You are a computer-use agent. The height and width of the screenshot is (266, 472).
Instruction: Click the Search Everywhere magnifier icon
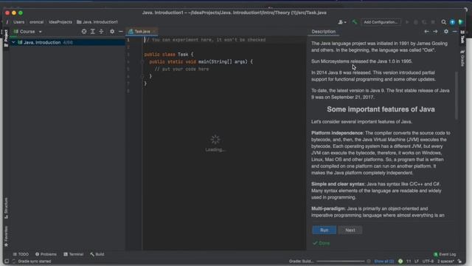click(x=443, y=22)
